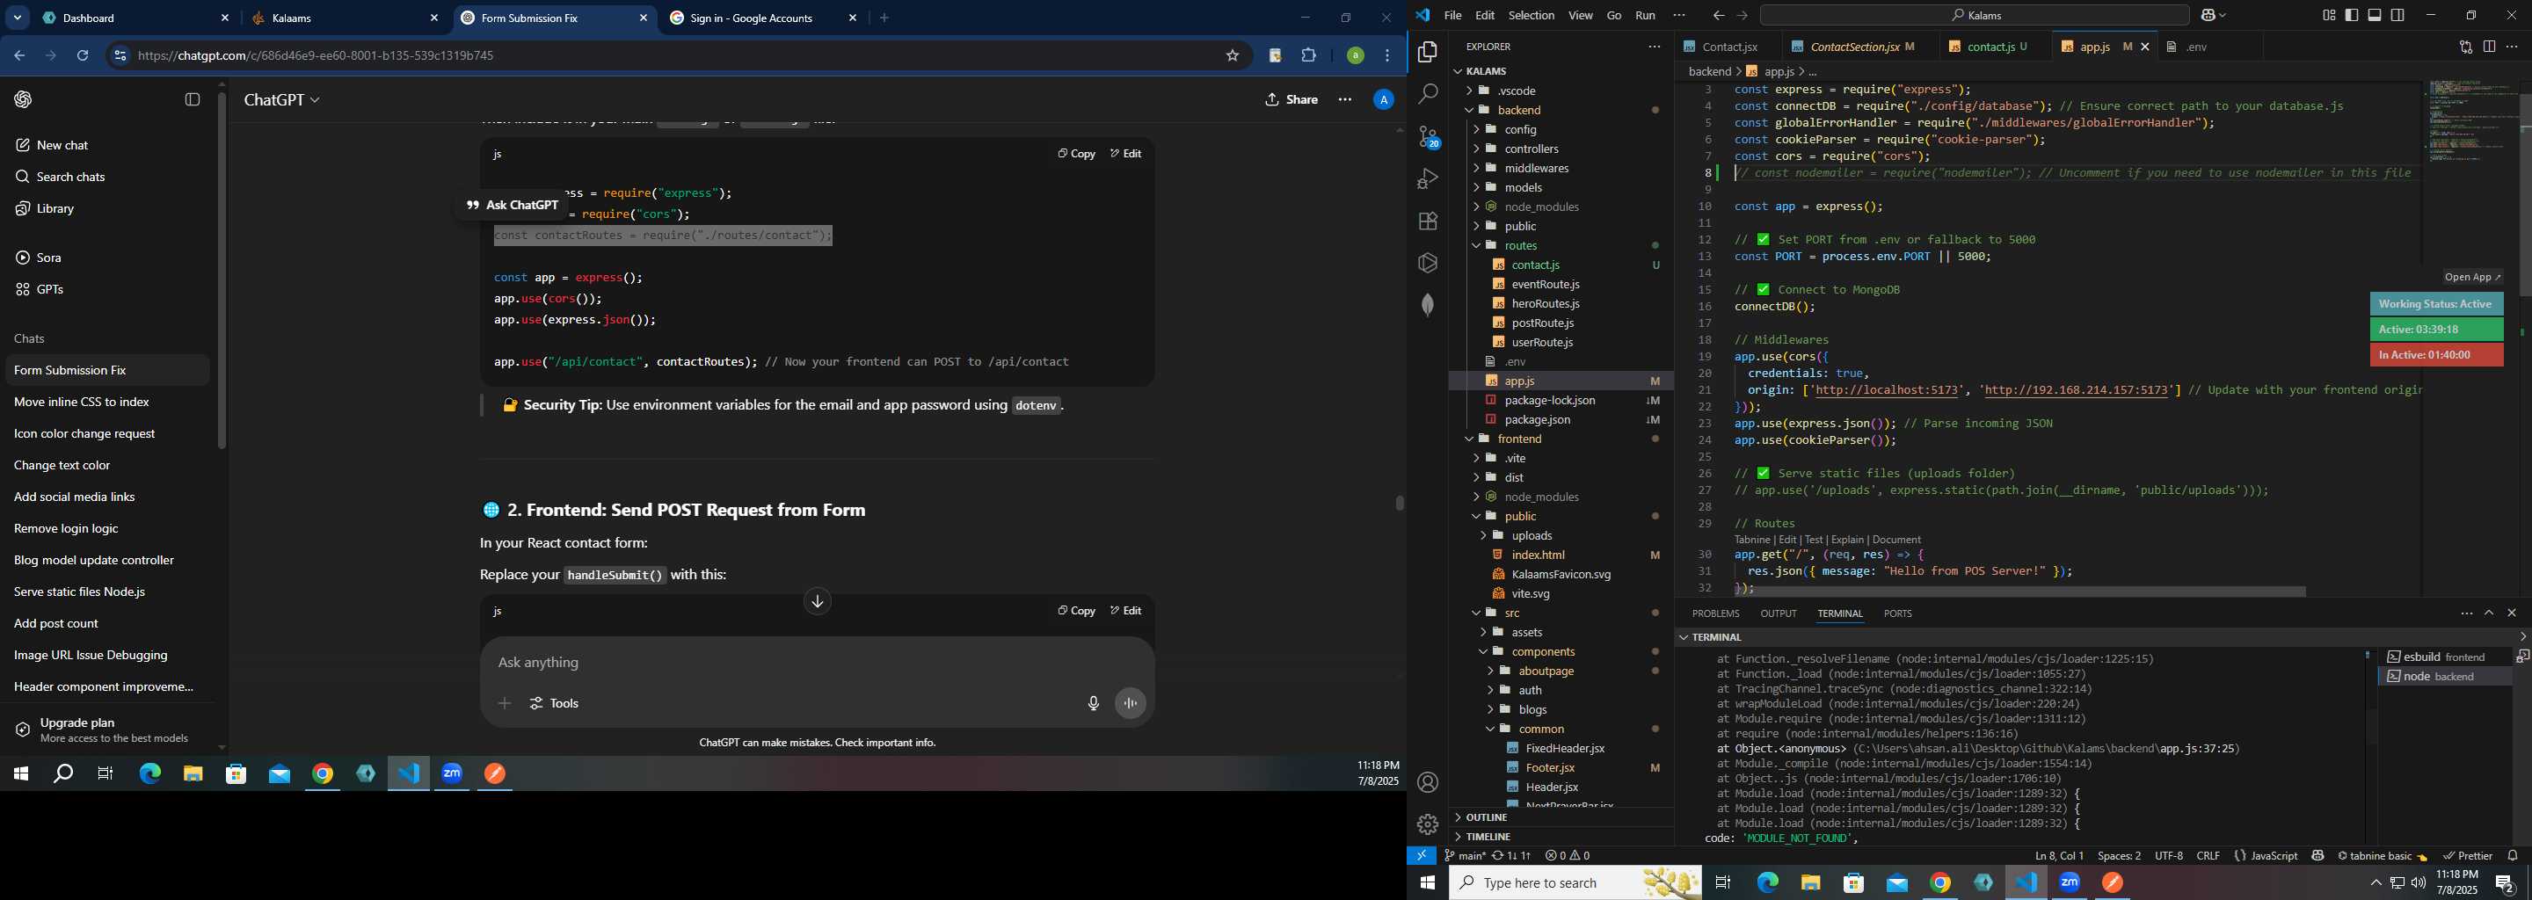Click the Split Editor Right icon
Viewport: 2532px width, 900px height.
[2489, 47]
